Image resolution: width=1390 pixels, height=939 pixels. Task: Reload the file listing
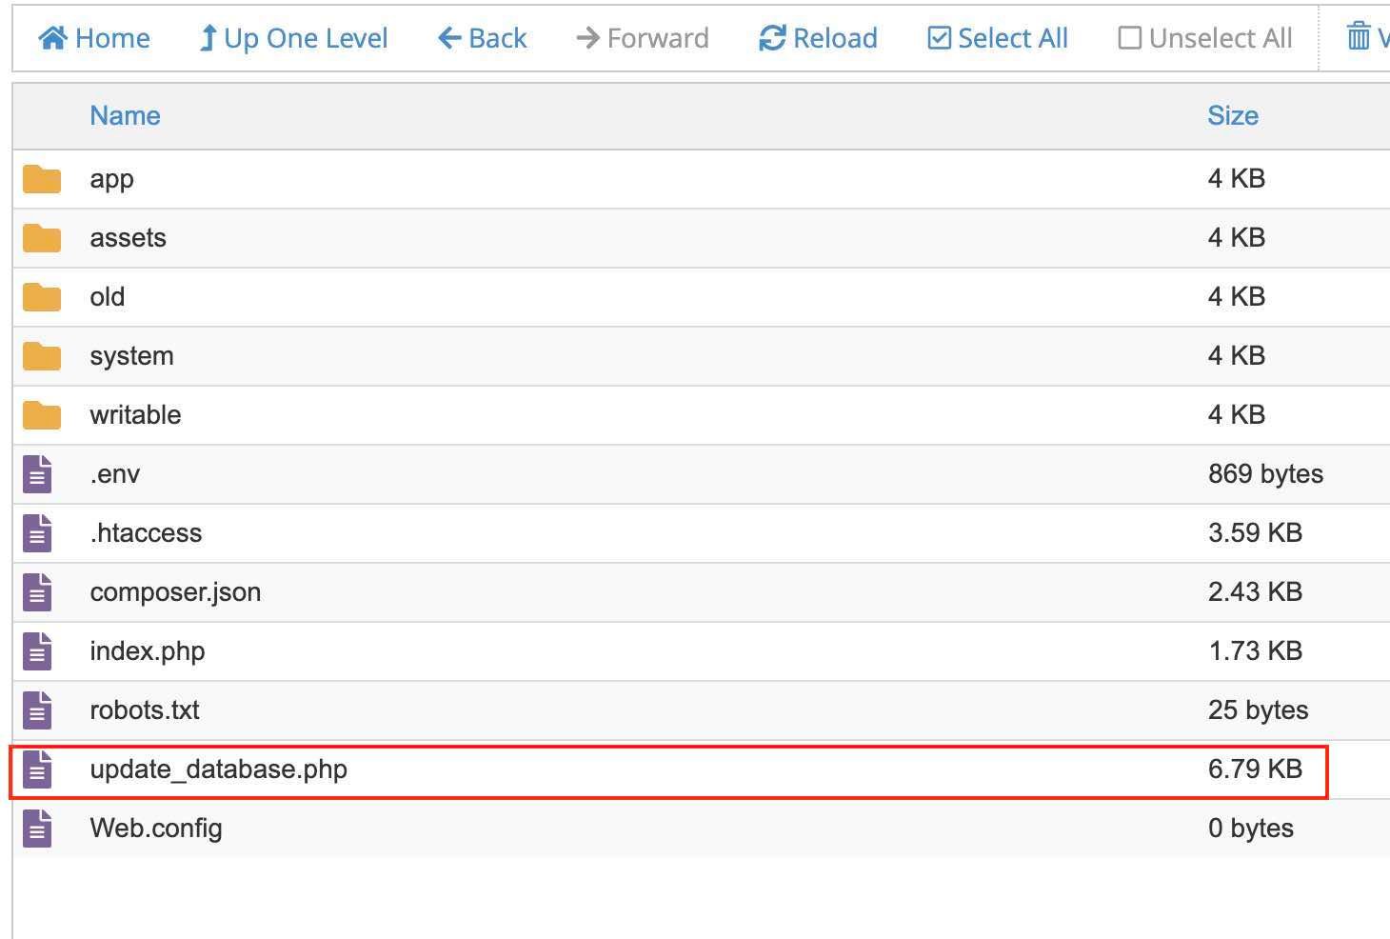pyautogui.click(x=818, y=38)
